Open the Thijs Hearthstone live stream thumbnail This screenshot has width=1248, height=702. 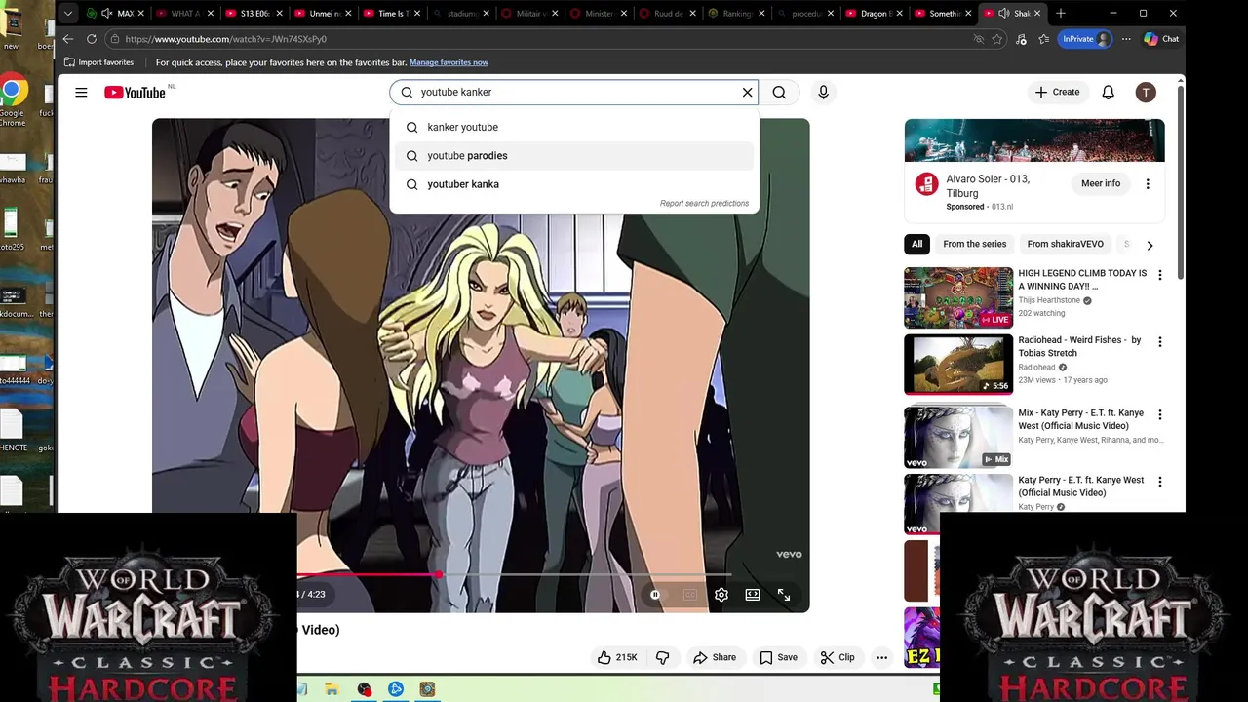pos(958,298)
